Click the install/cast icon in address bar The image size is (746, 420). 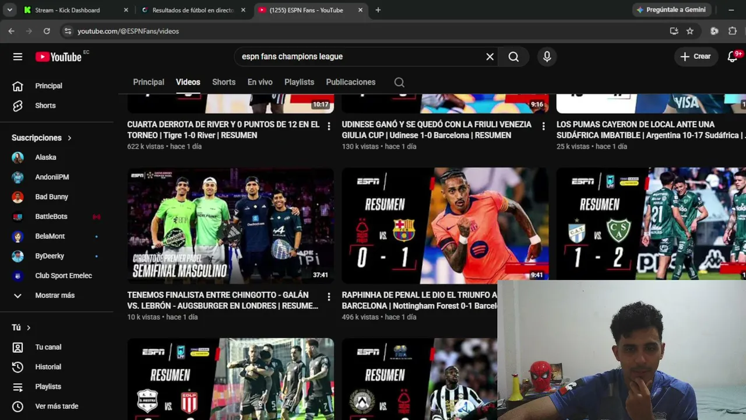point(674,31)
